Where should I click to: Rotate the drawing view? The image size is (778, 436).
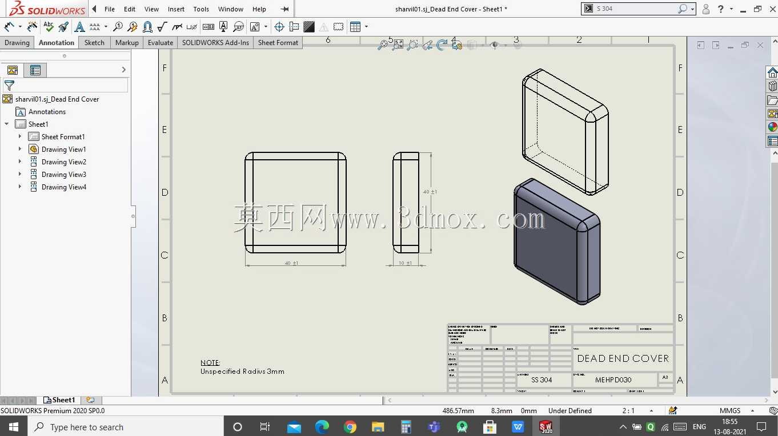coord(442,45)
